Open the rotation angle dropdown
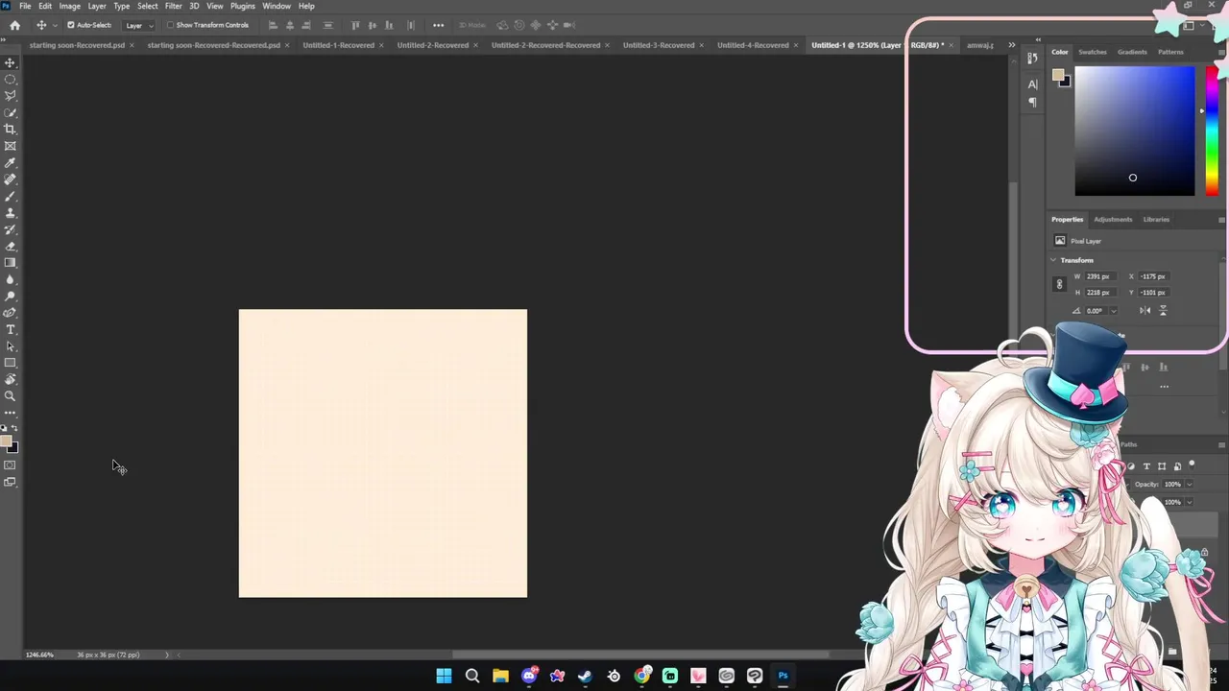1229x691 pixels. (x=1114, y=311)
